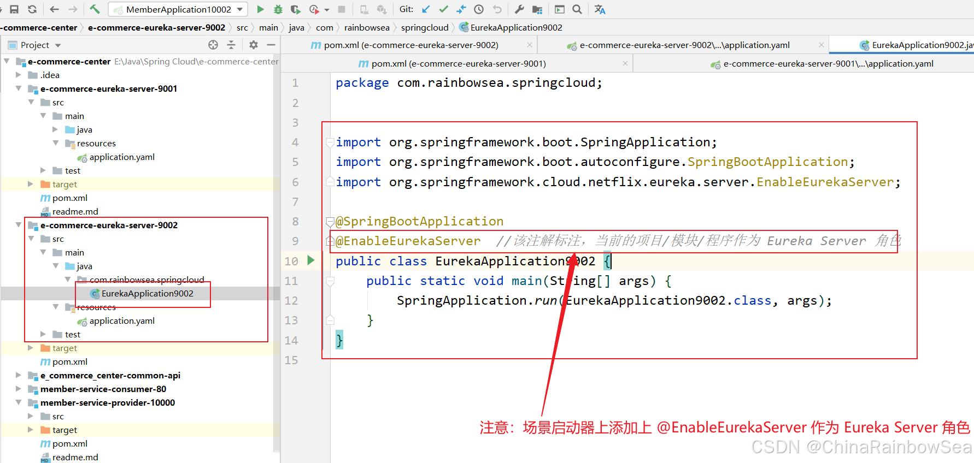Collapse all icon in Project panel

click(231, 45)
